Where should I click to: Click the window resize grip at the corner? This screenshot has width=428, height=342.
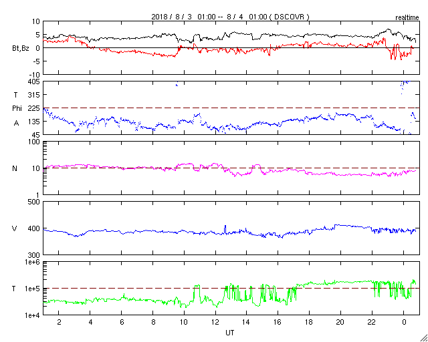tap(423, 337)
